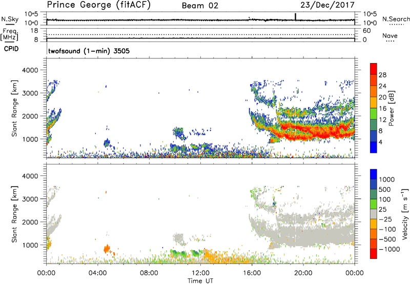
Task: Click the "Time UT" axis title
Action: click(200, 281)
